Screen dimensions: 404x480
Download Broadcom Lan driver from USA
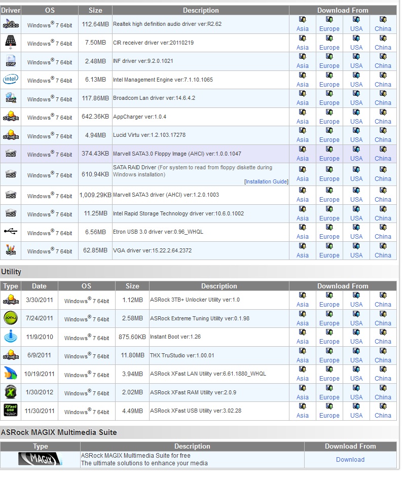click(x=356, y=103)
